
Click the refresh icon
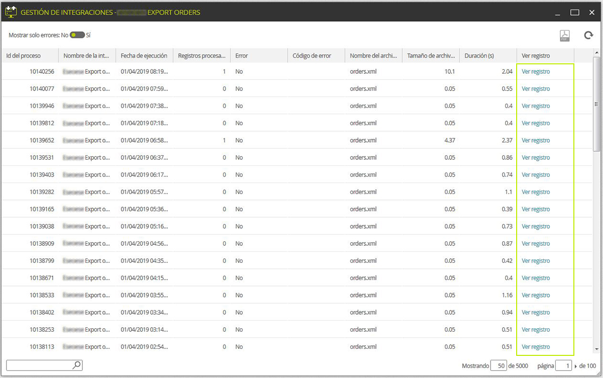tap(588, 35)
